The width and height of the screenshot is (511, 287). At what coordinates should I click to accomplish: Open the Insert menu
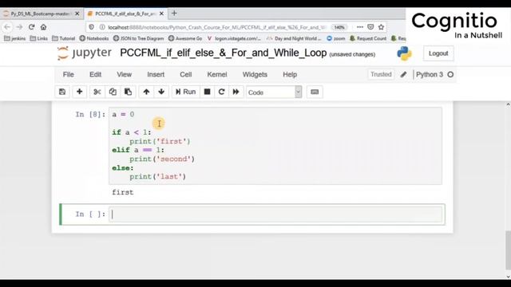tap(156, 74)
